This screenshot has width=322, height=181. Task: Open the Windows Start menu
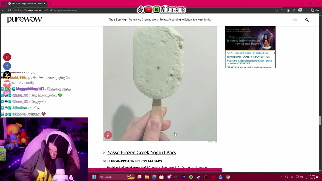[94, 177]
